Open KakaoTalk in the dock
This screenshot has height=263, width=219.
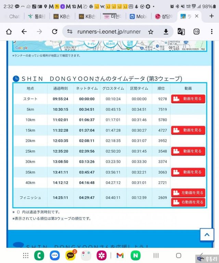(70, 255)
